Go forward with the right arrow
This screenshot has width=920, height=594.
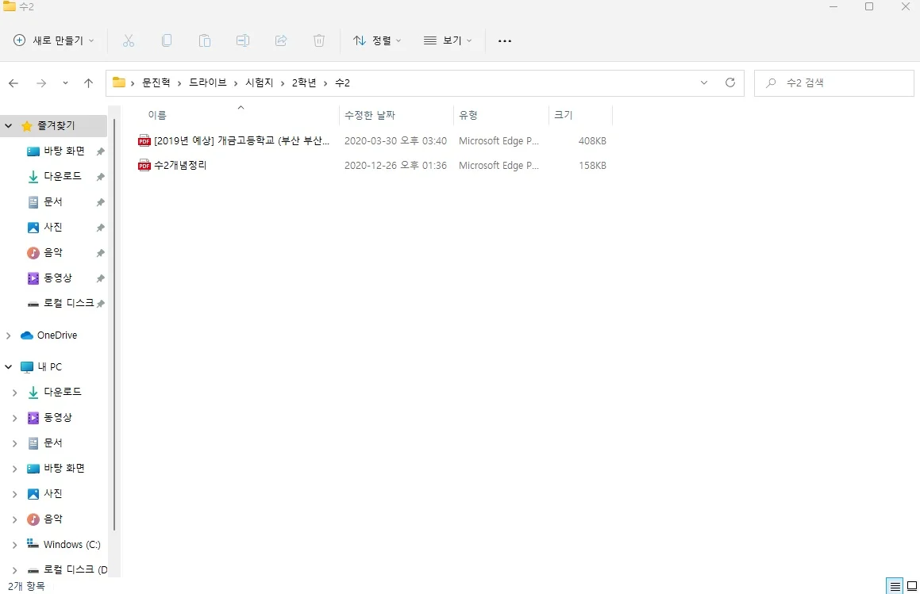[x=41, y=83]
